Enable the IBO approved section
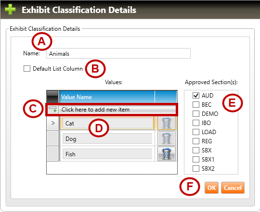Screen dimensions: 260x212 coord(196,123)
